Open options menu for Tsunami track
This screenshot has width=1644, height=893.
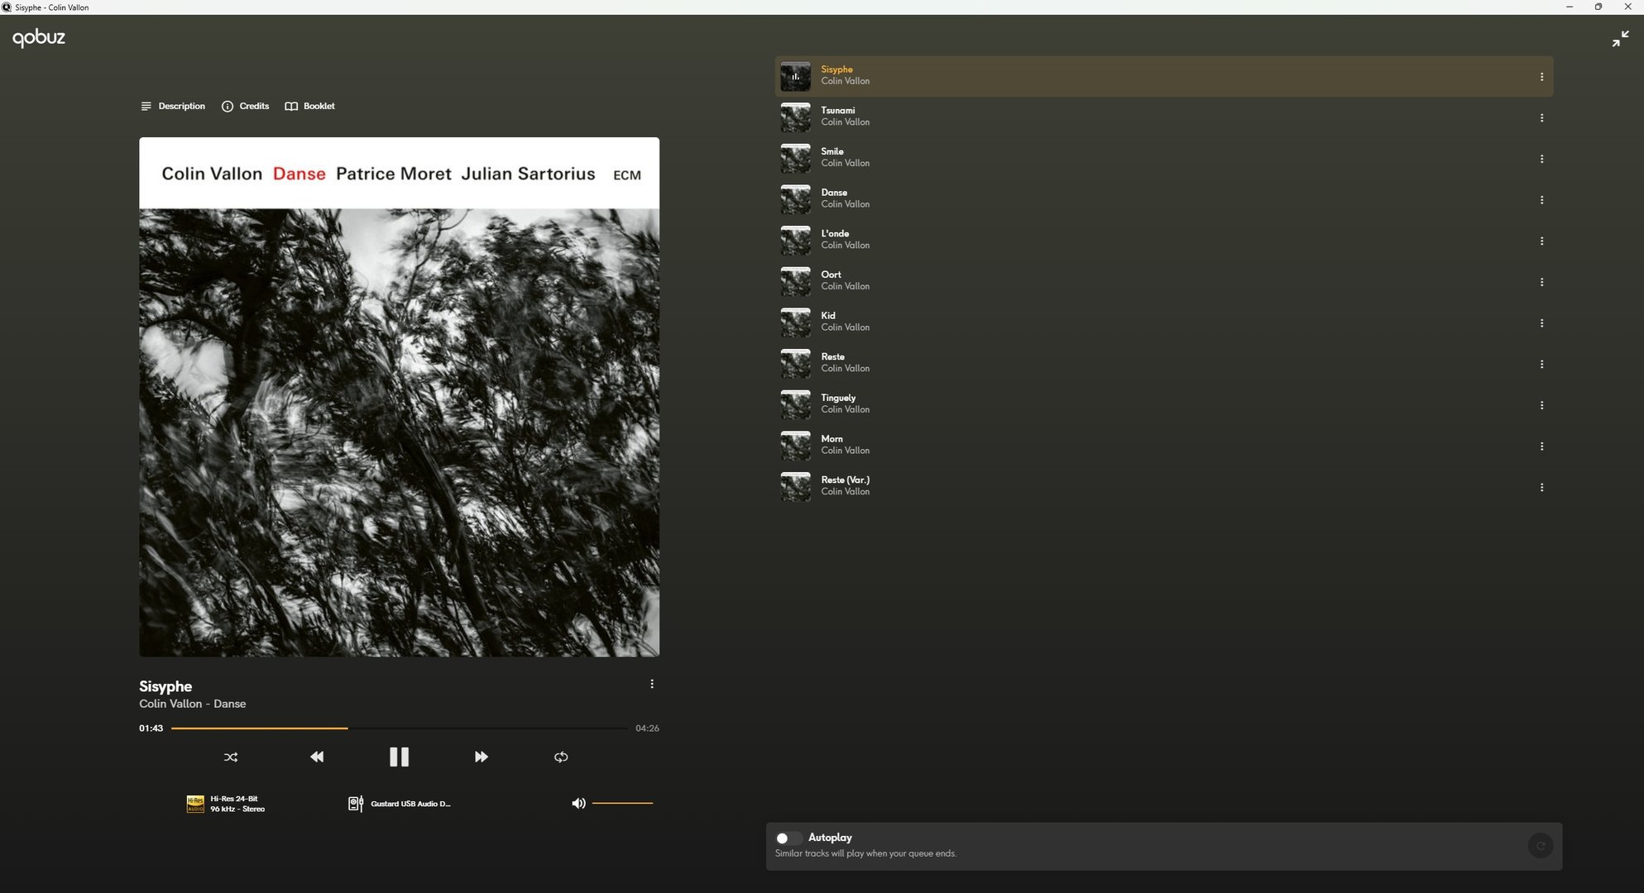click(x=1541, y=118)
